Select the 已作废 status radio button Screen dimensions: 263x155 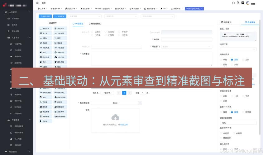(92, 35)
